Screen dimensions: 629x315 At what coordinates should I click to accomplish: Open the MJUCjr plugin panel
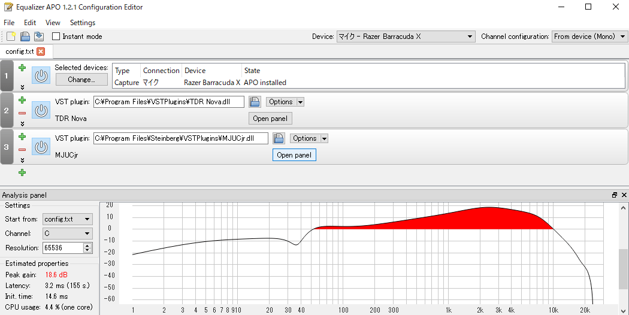(x=295, y=155)
